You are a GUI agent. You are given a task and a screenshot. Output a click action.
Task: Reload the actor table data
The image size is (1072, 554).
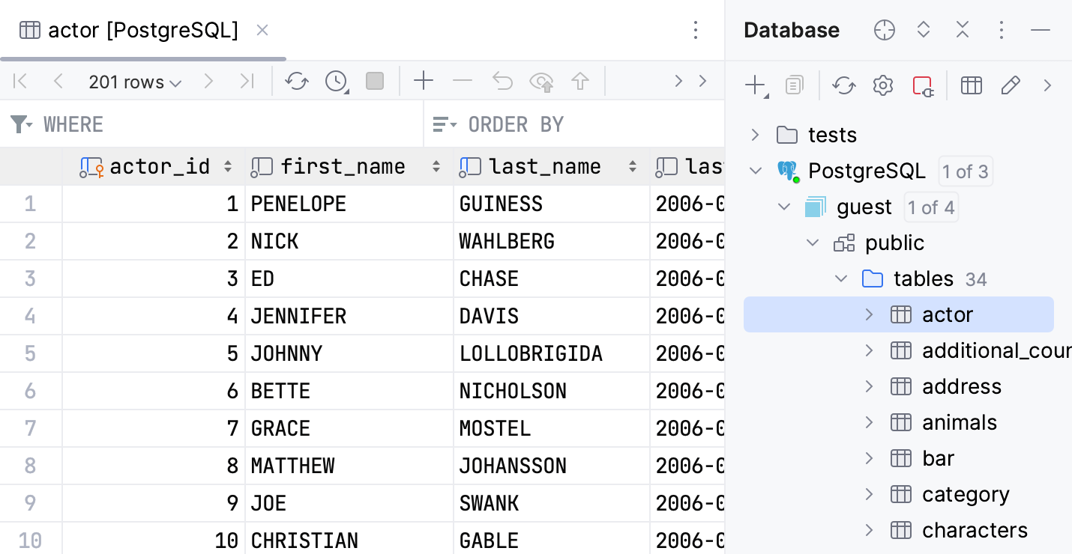pos(296,81)
